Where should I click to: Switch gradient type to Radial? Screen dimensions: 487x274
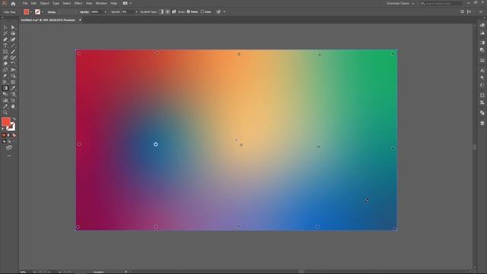pos(167,12)
